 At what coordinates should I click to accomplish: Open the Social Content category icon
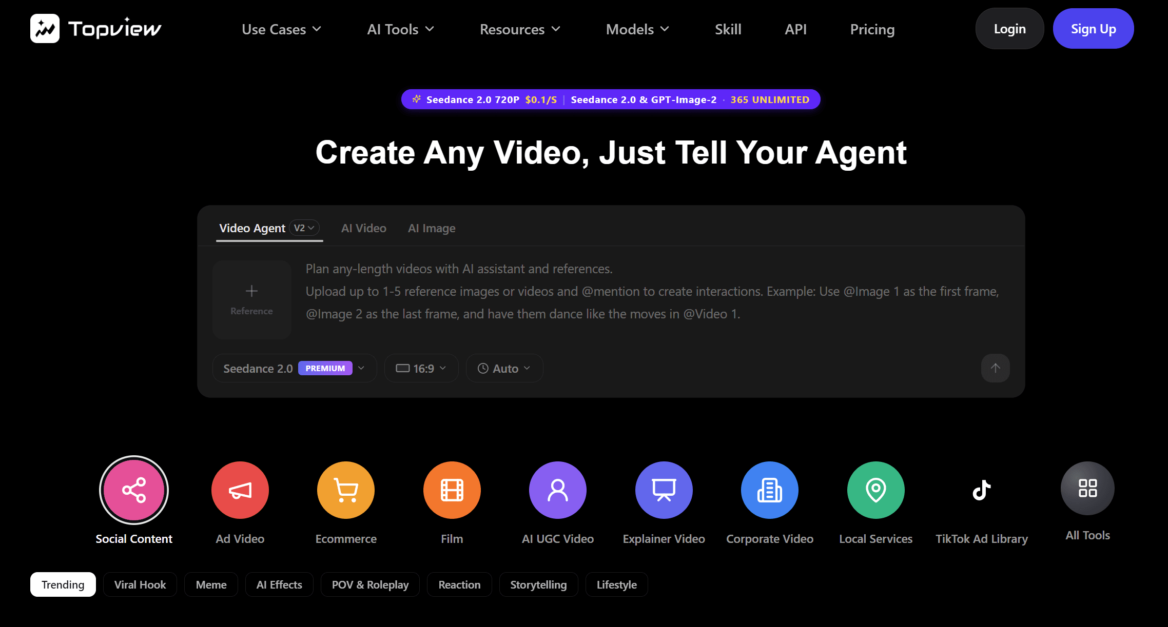click(134, 490)
